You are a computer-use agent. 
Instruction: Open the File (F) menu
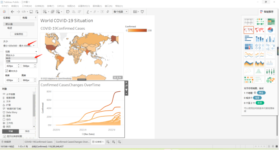[5, 6]
